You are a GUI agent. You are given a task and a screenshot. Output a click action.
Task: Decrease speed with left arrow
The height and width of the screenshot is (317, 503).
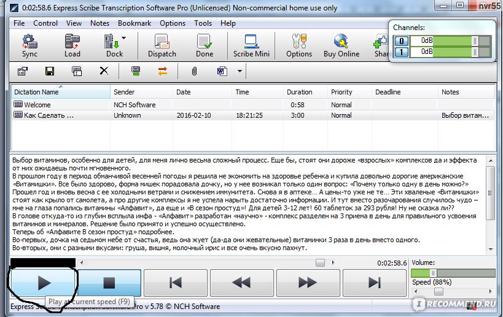click(x=416, y=292)
